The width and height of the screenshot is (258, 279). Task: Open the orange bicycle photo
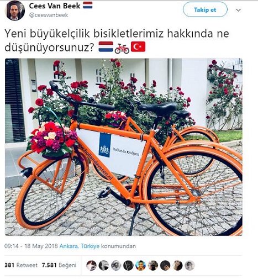[124, 147]
